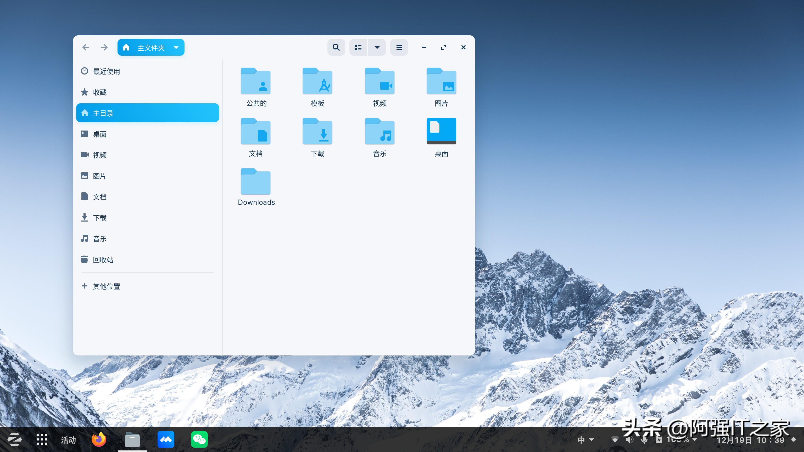Open the hamburger menu of the file manager
This screenshot has height=452, width=804.
point(399,47)
